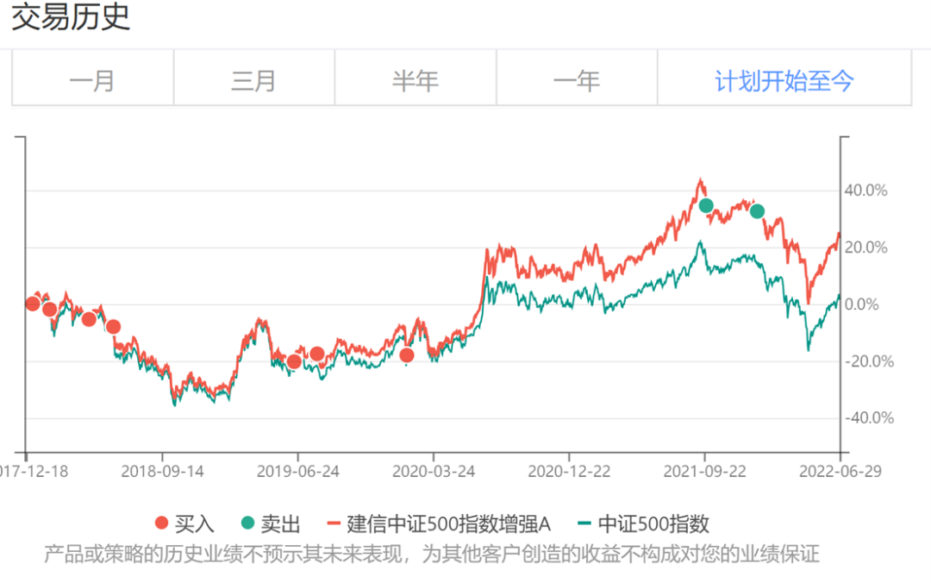Click the 产品或策略的历史业绩 disclaimer text
This screenshot has height=583, width=931.
[x=432, y=554]
